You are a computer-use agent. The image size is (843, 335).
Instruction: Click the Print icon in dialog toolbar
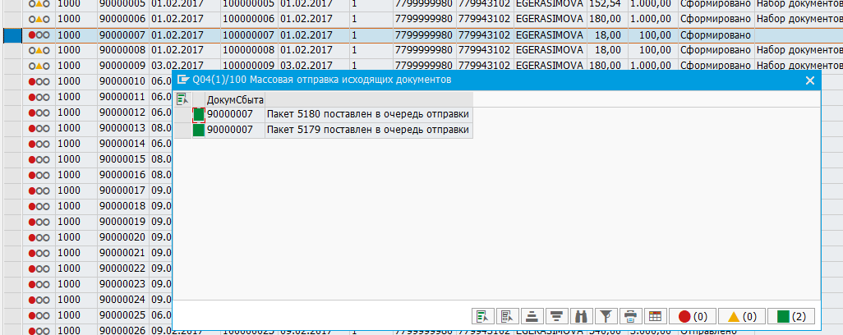[x=630, y=316]
